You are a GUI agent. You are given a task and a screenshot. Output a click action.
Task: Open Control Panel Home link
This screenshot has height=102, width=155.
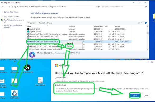11,12
